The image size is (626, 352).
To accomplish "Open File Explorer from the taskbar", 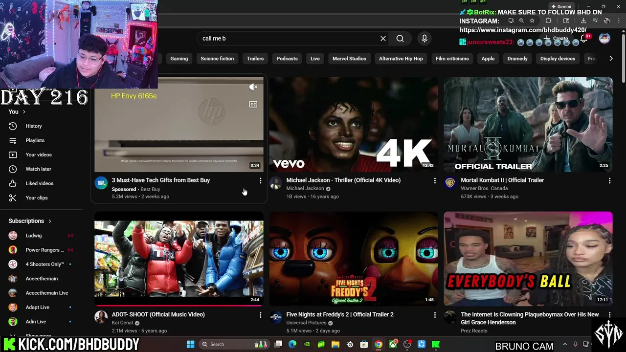I will click(x=335, y=344).
